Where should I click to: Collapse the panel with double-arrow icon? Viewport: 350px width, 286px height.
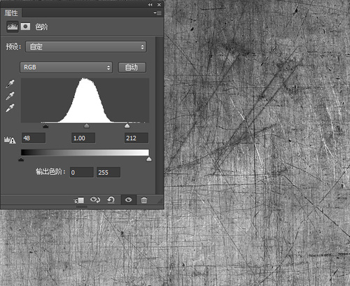[150, 5]
